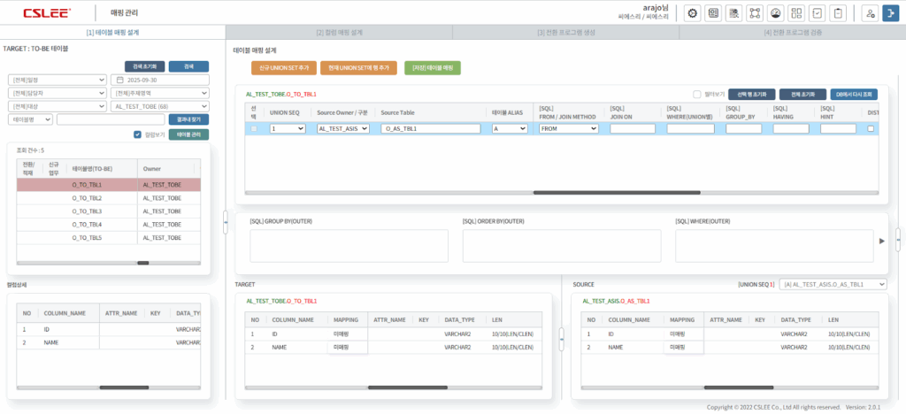
Task: Select the O_TO_TBL3 row in table list
Action: point(87,211)
